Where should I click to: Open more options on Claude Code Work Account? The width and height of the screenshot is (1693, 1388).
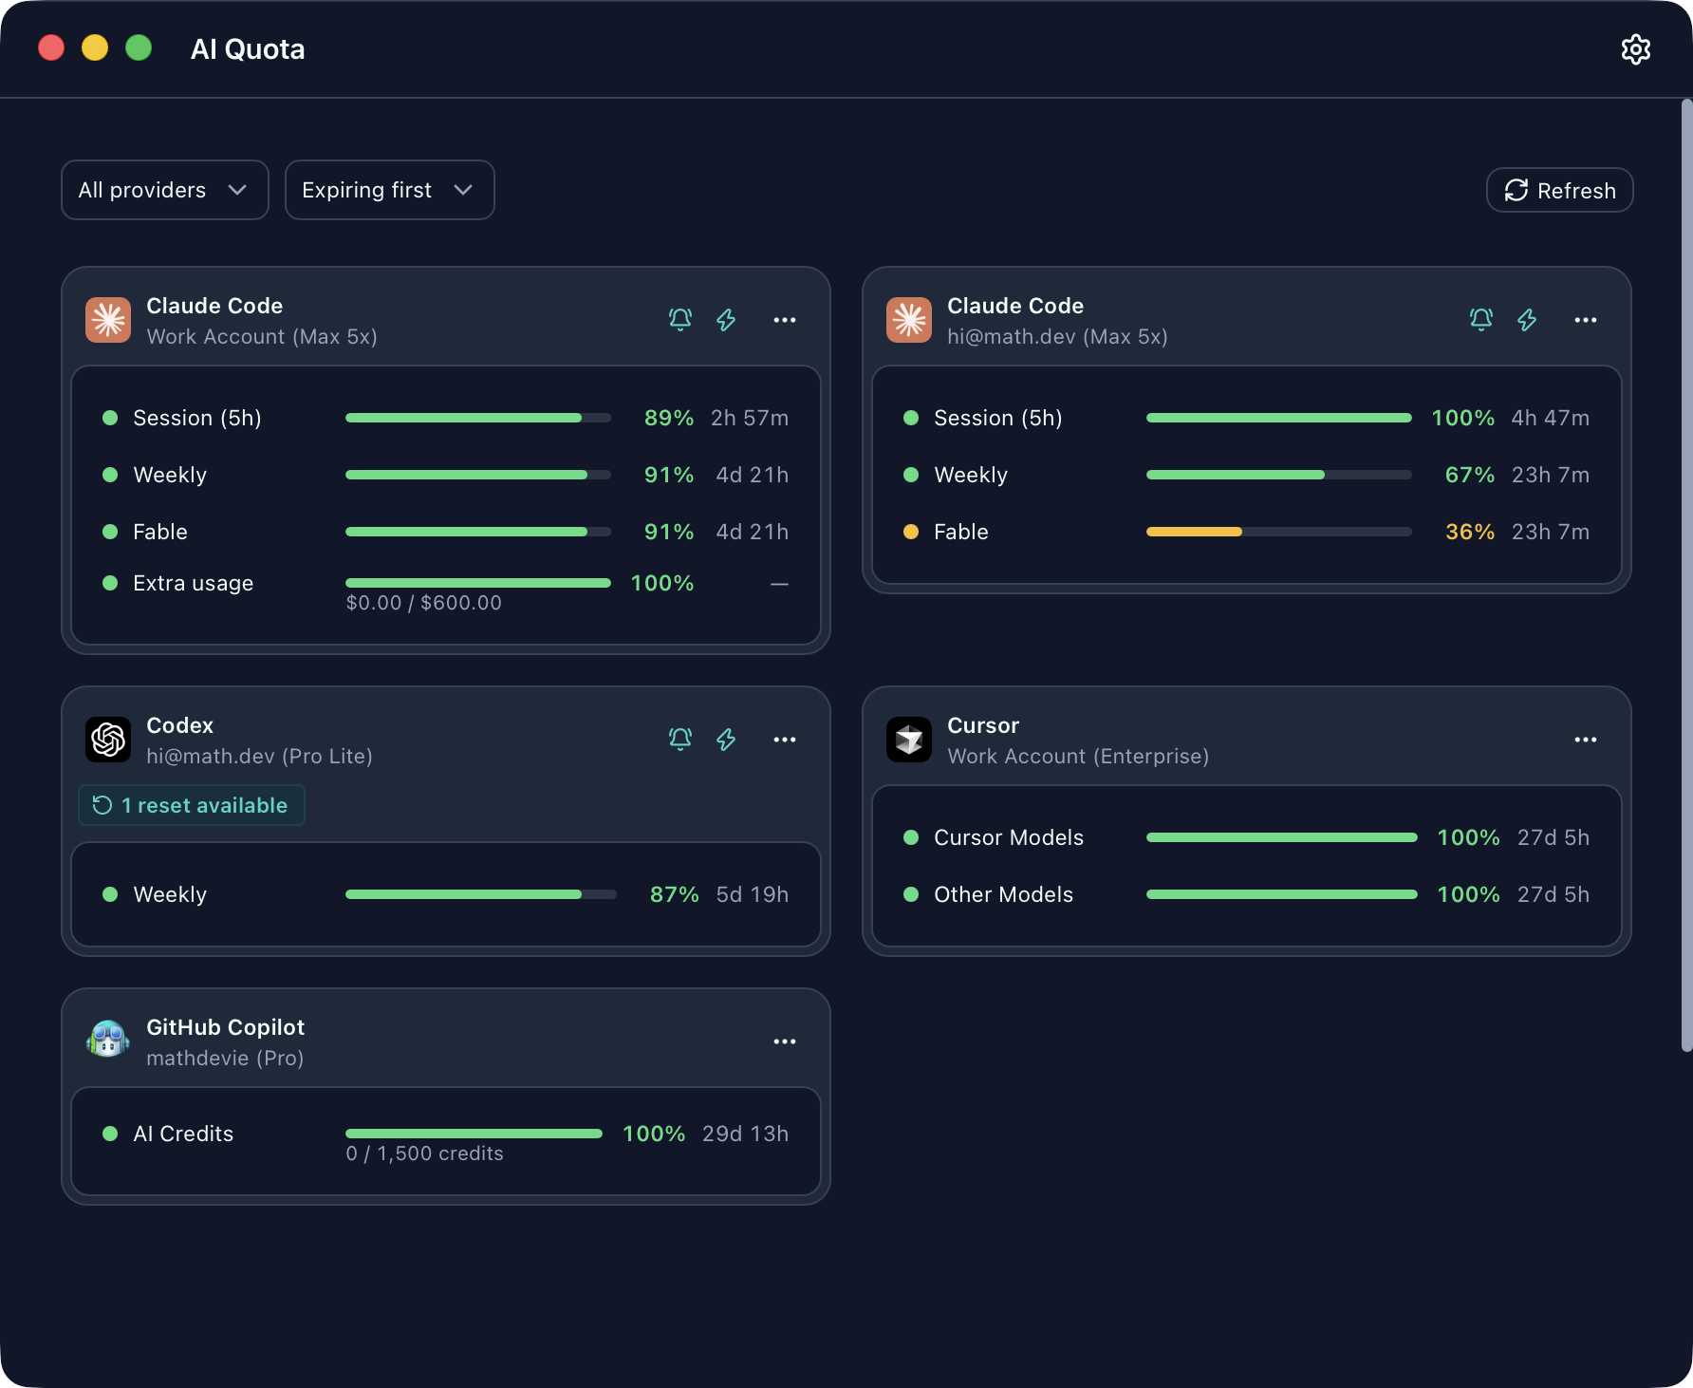coord(785,320)
